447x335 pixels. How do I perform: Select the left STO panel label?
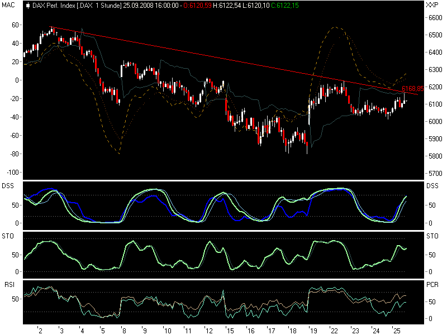tap(8, 236)
